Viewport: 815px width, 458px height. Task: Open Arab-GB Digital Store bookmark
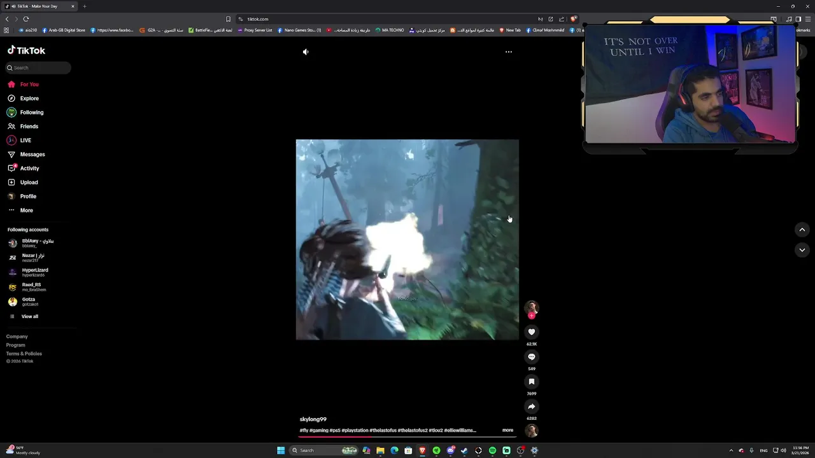[x=63, y=30]
